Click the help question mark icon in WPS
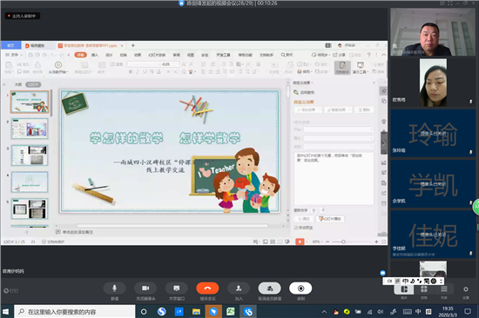 click(368, 55)
